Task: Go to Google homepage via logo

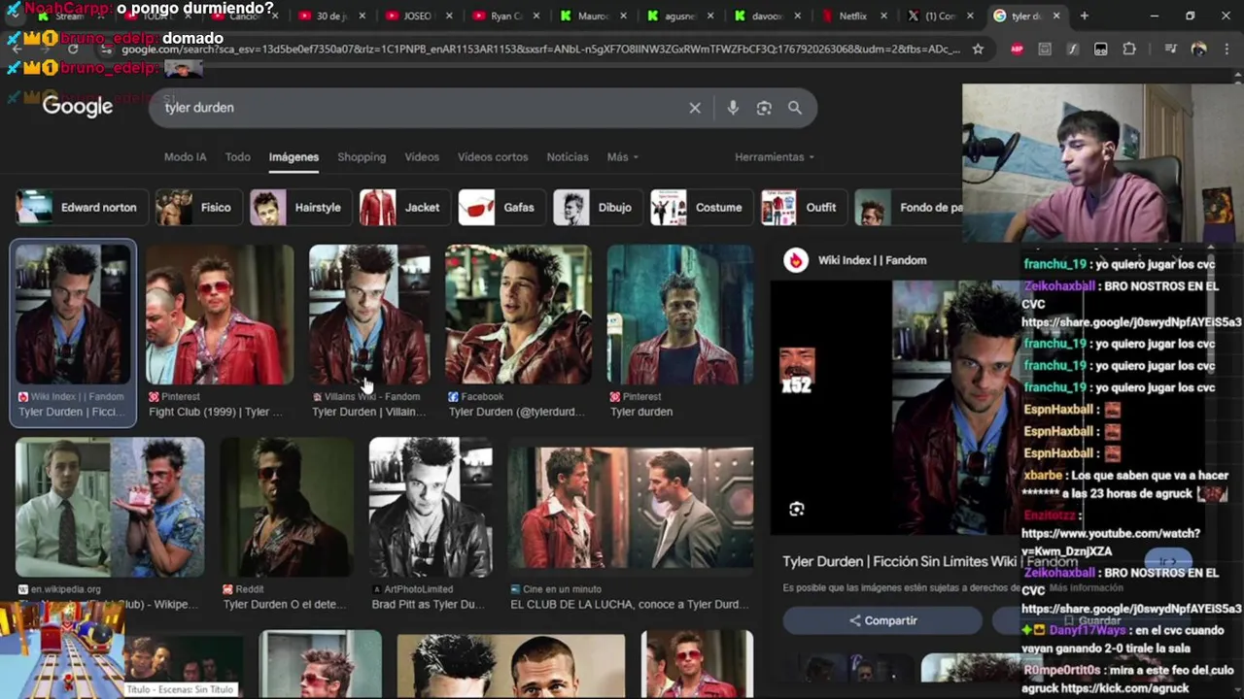Action: 78,107
